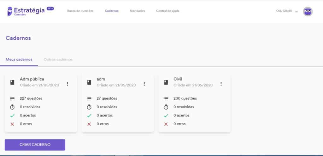Click the Estratégia owl logo icon
This screenshot has width=323, height=156.
click(x=10, y=11)
